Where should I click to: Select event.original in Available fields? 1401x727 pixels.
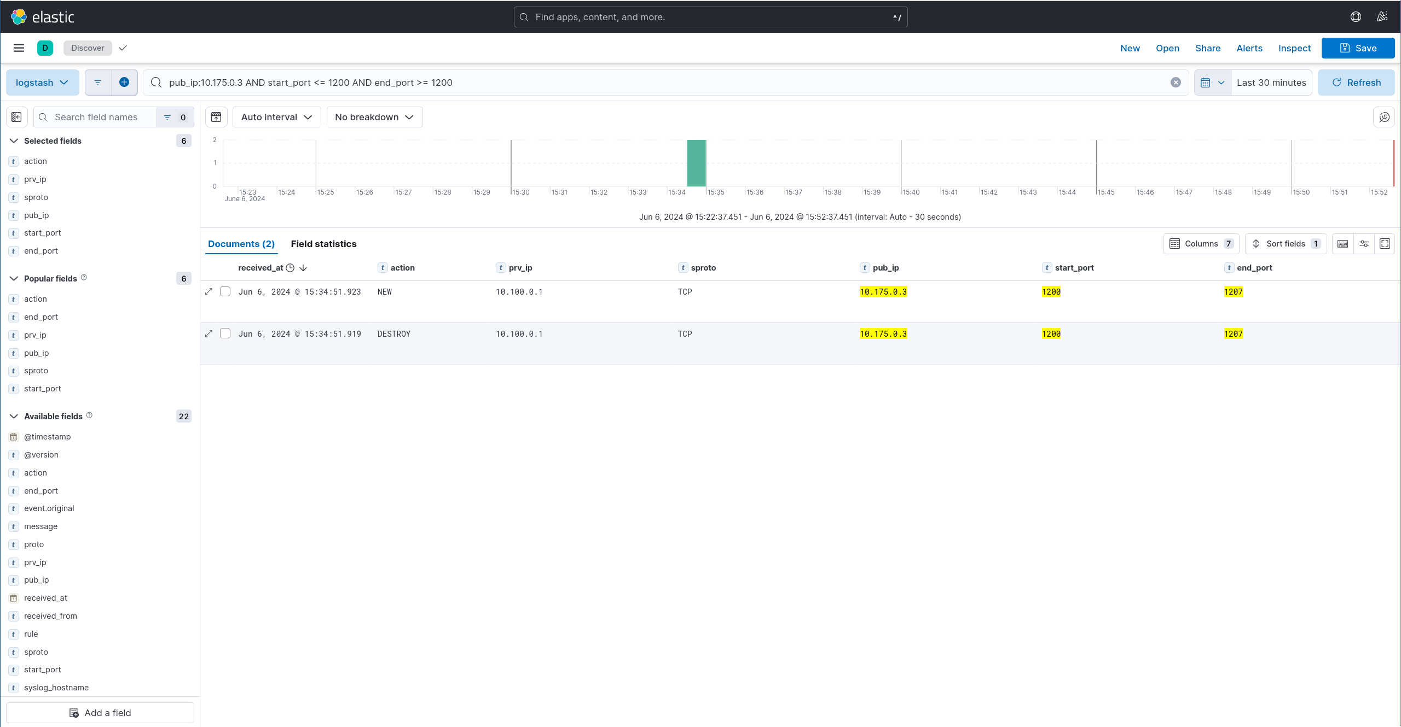(49, 508)
